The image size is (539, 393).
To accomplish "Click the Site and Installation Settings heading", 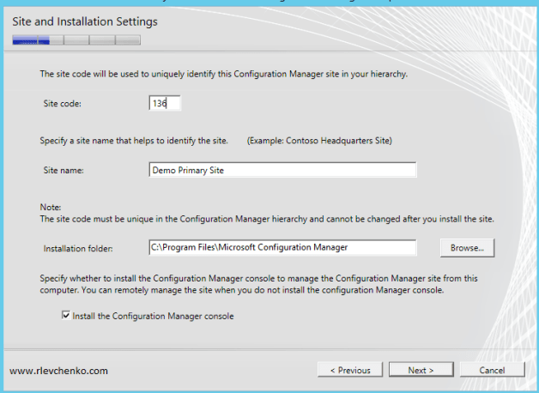I will point(84,21).
